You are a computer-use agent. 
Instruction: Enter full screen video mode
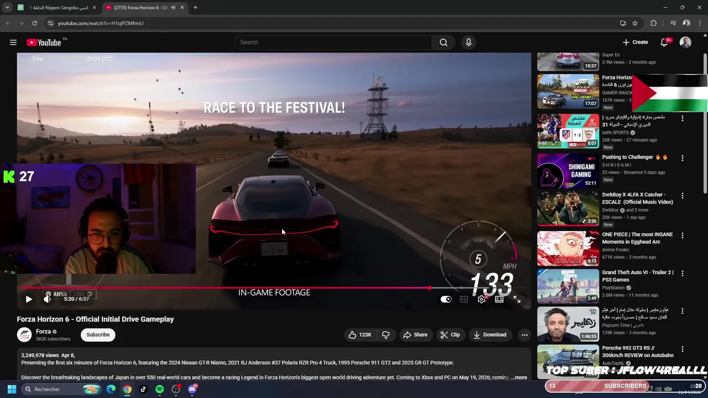[517, 299]
